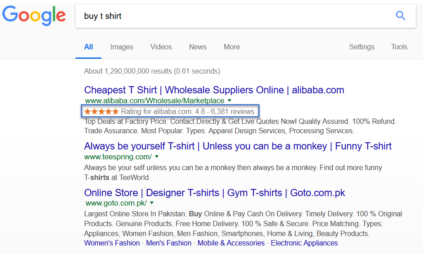Open 'Always be yourself T-shirt' result title

point(238,146)
